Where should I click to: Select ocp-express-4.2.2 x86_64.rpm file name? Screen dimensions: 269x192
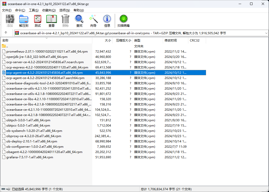pos(47,67)
